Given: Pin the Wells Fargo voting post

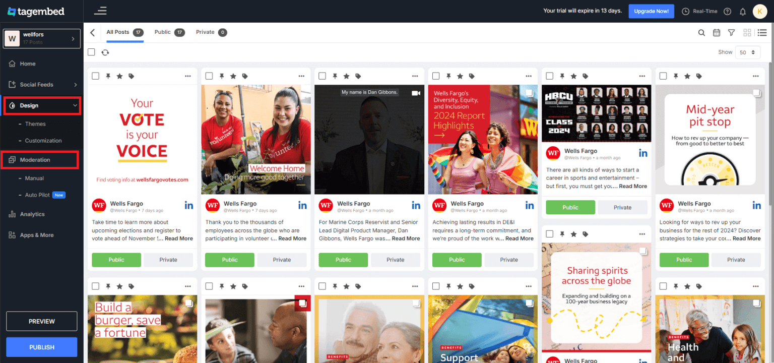Looking at the screenshot, I should point(107,76).
